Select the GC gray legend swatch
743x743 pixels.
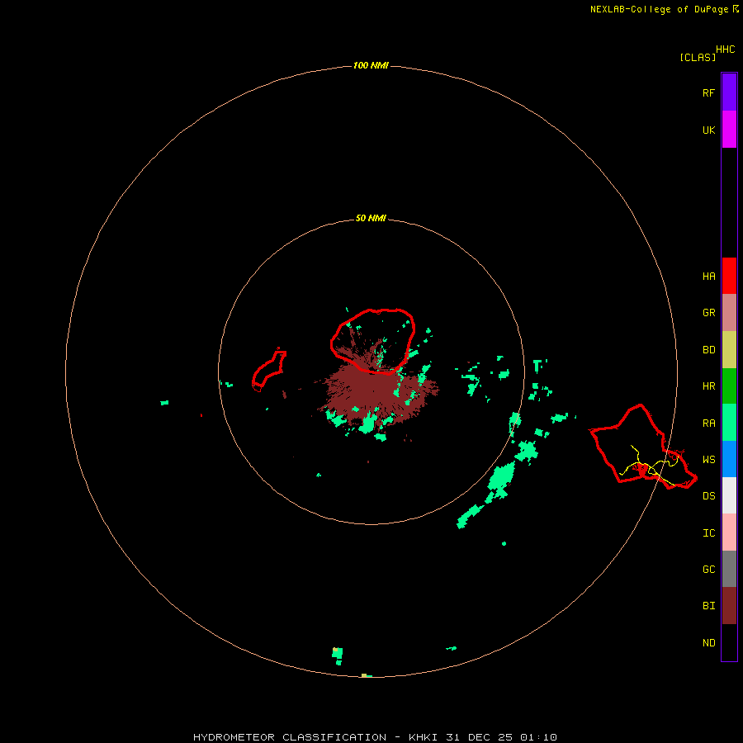(729, 569)
